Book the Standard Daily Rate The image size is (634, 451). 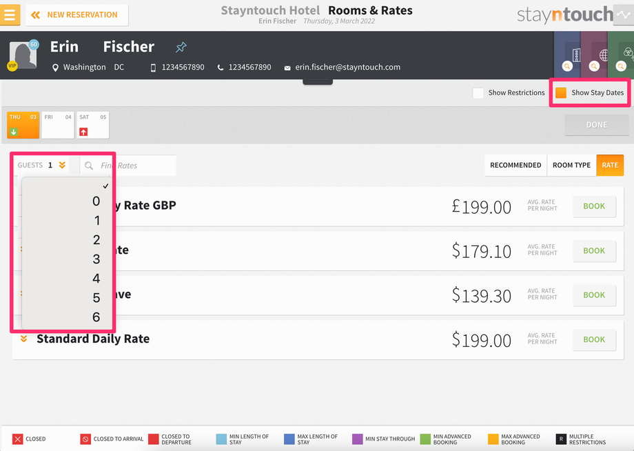[594, 340]
